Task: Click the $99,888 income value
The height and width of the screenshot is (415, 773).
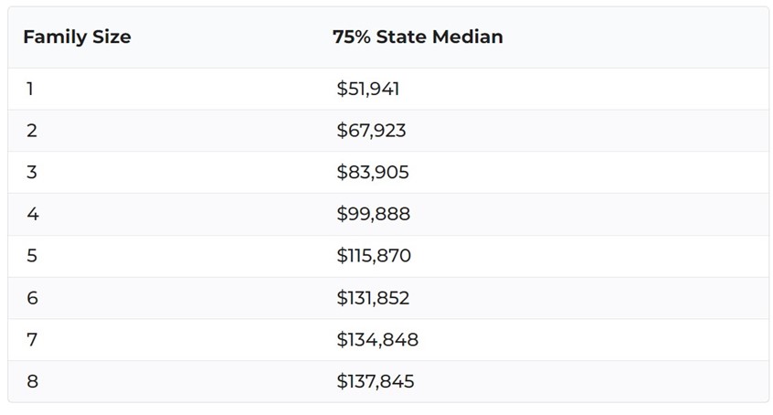Action: [373, 214]
